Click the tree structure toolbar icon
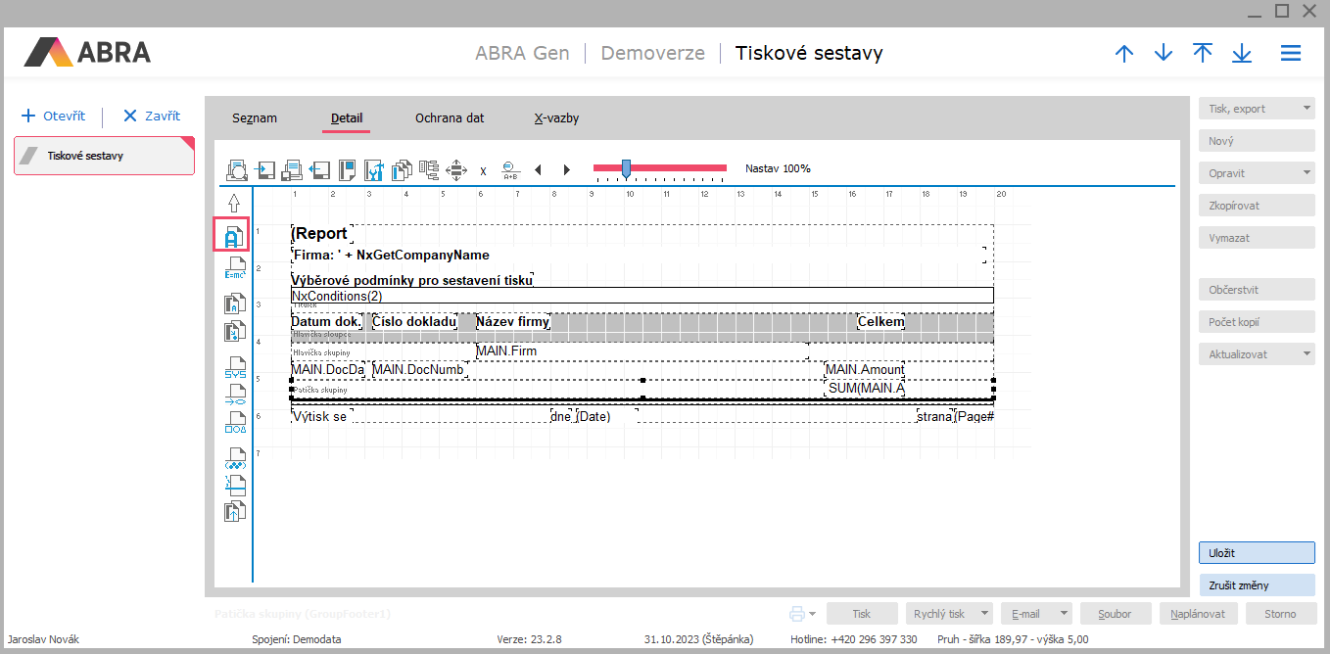The image size is (1330, 654). coord(428,170)
